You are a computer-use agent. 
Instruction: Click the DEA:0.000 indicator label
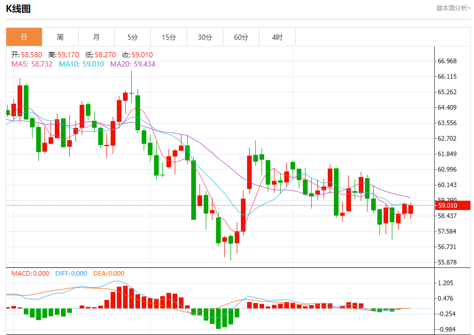109,274
